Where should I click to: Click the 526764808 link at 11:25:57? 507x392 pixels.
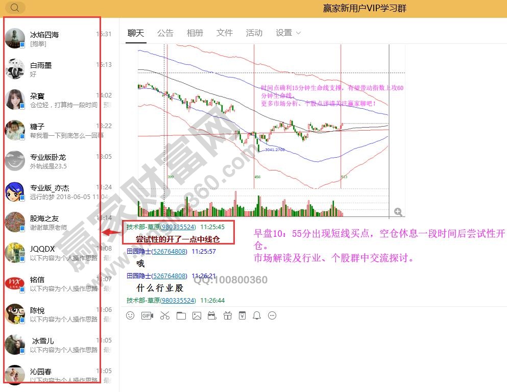click(170, 251)
